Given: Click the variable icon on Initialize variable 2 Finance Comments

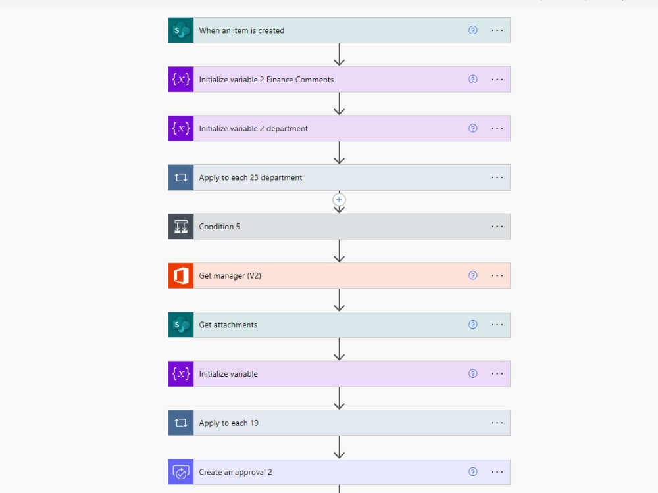Looking at the screenshot, I should point(180,79).
